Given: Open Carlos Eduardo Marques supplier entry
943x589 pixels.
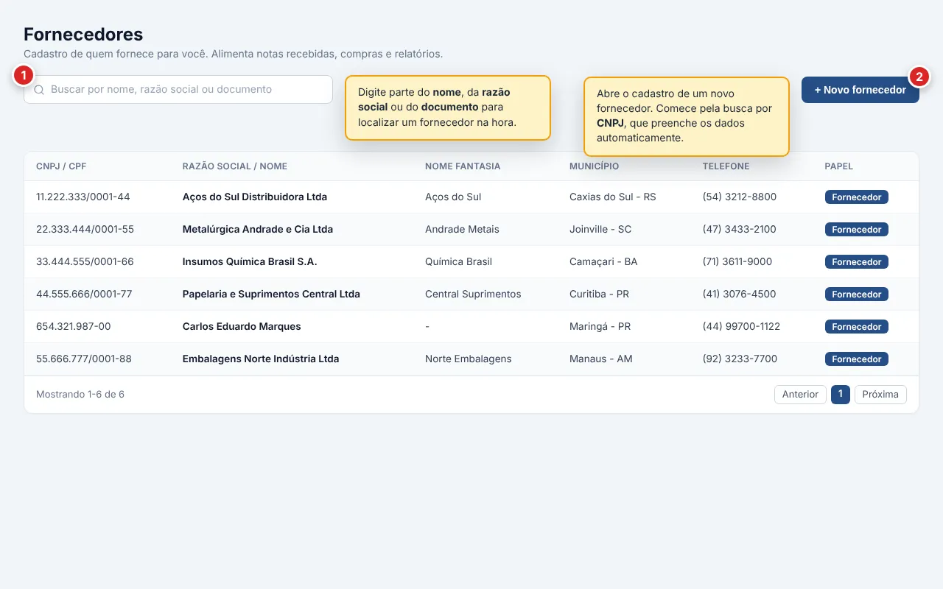Looking at the screenshot, I should tap(471, 327).
